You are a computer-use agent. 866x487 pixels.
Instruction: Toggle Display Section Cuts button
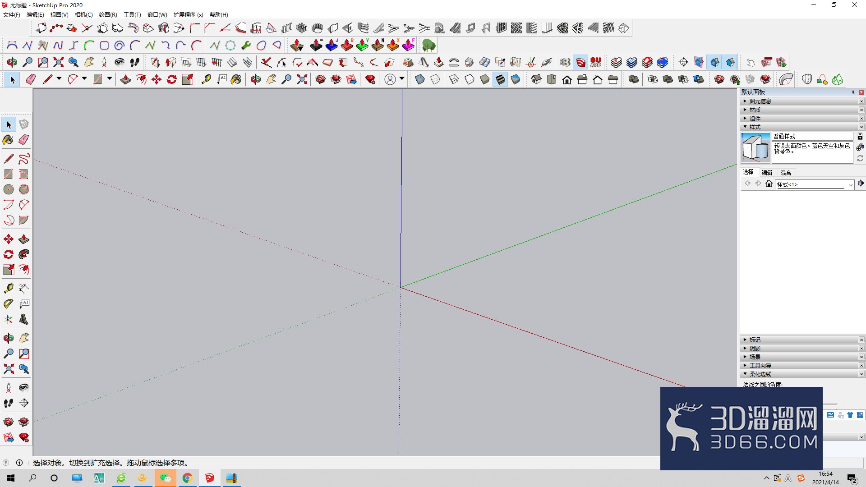tap(715, 62)
